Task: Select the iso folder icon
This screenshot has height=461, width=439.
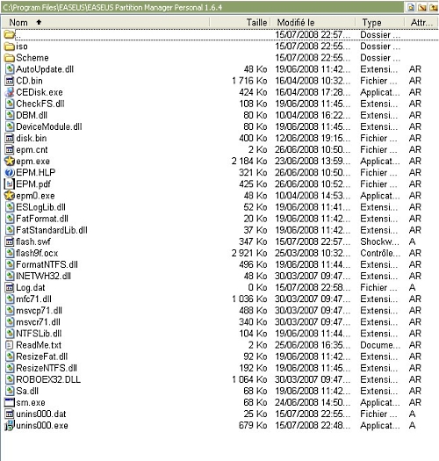Action: pos(10,47)
